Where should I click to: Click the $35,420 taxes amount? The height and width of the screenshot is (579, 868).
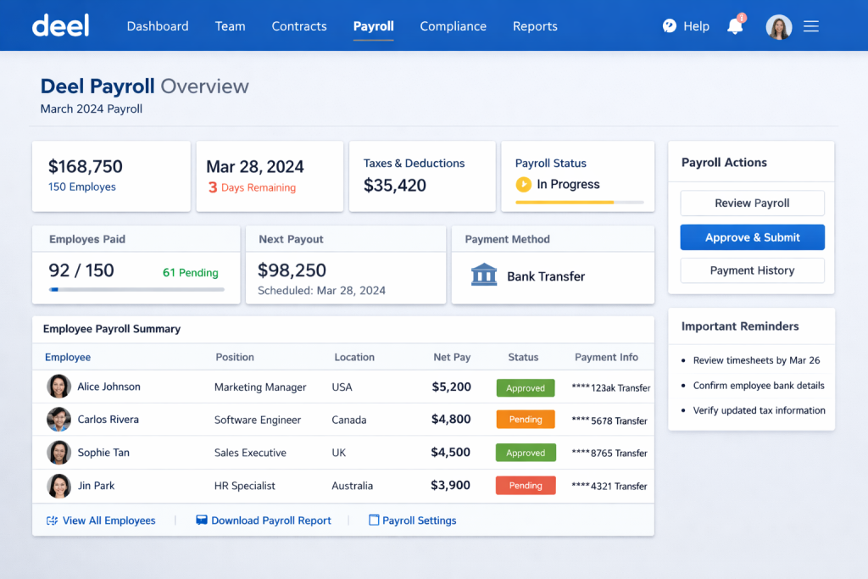(x=395, y=185)
